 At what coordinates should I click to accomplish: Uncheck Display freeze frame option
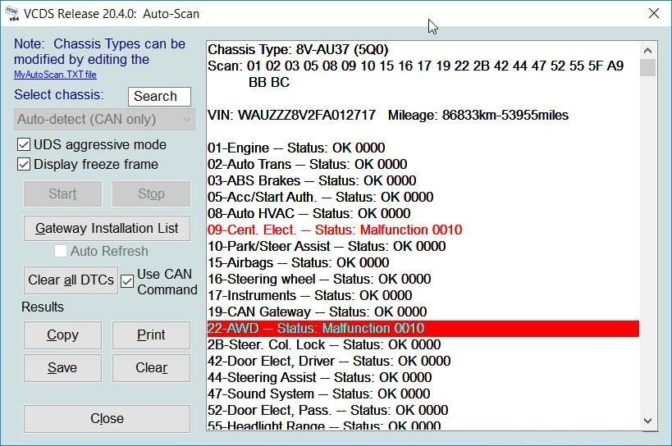24,165
